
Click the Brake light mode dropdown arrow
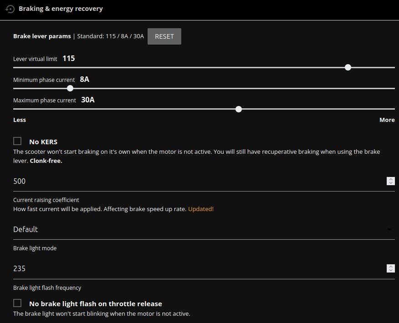tap(389, 229)
